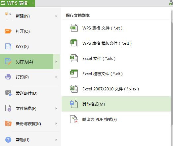Save as Excel 文件 (*.xls)
The image size is (173, 146).
(x=116, y=58)
